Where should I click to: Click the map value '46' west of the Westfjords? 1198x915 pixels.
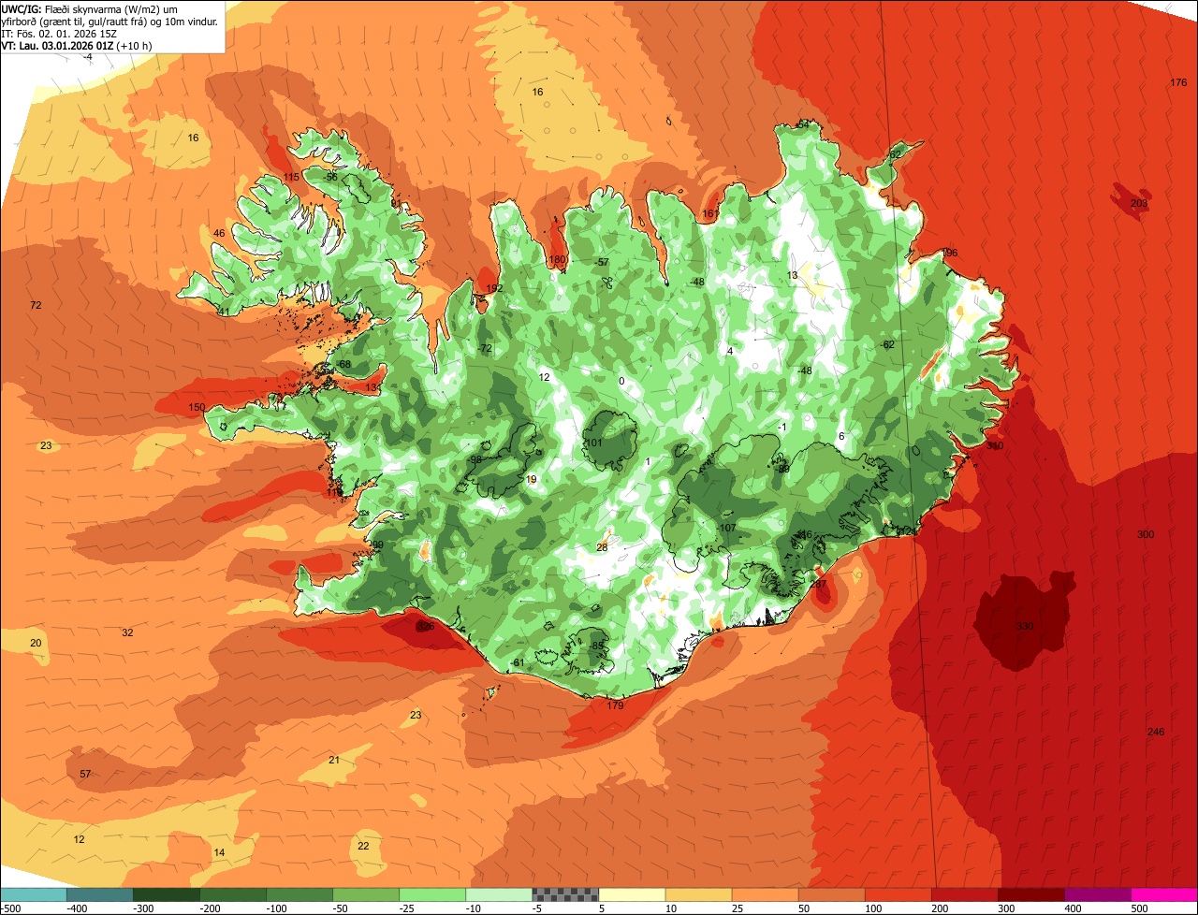click(219, 233)
